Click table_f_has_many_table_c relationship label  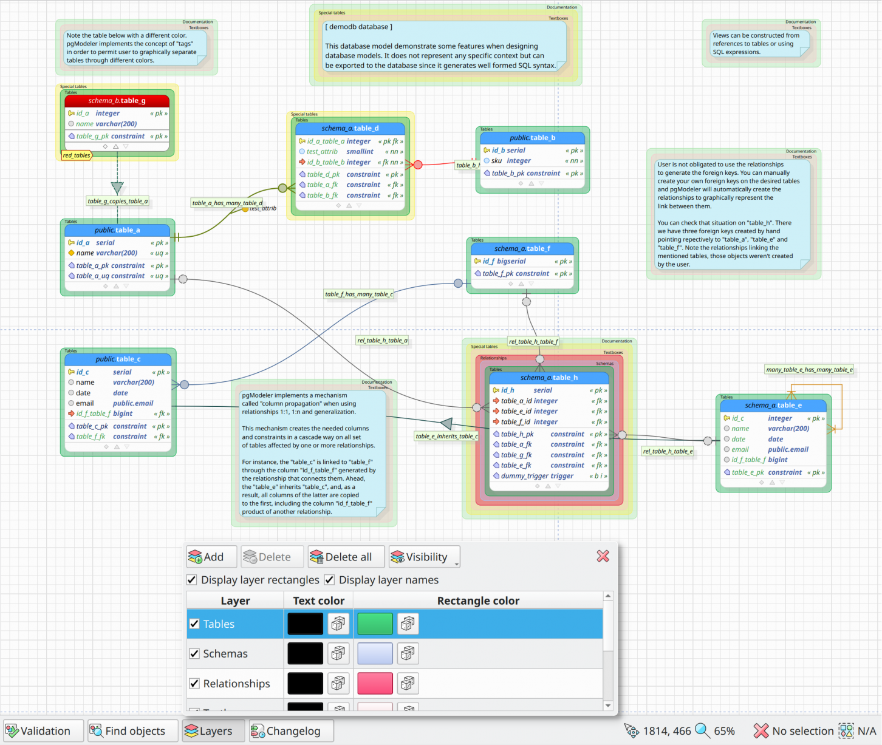[x=359, y=294]
